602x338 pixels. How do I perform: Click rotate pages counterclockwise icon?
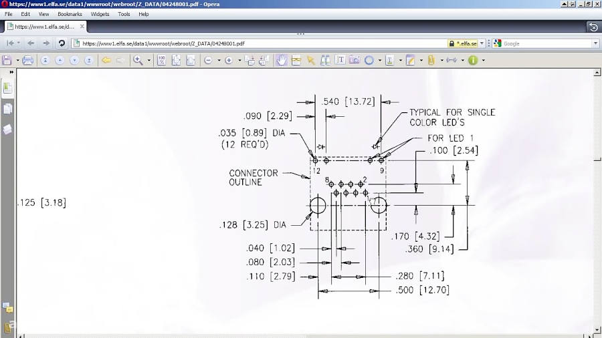click(x=264, y=60)
